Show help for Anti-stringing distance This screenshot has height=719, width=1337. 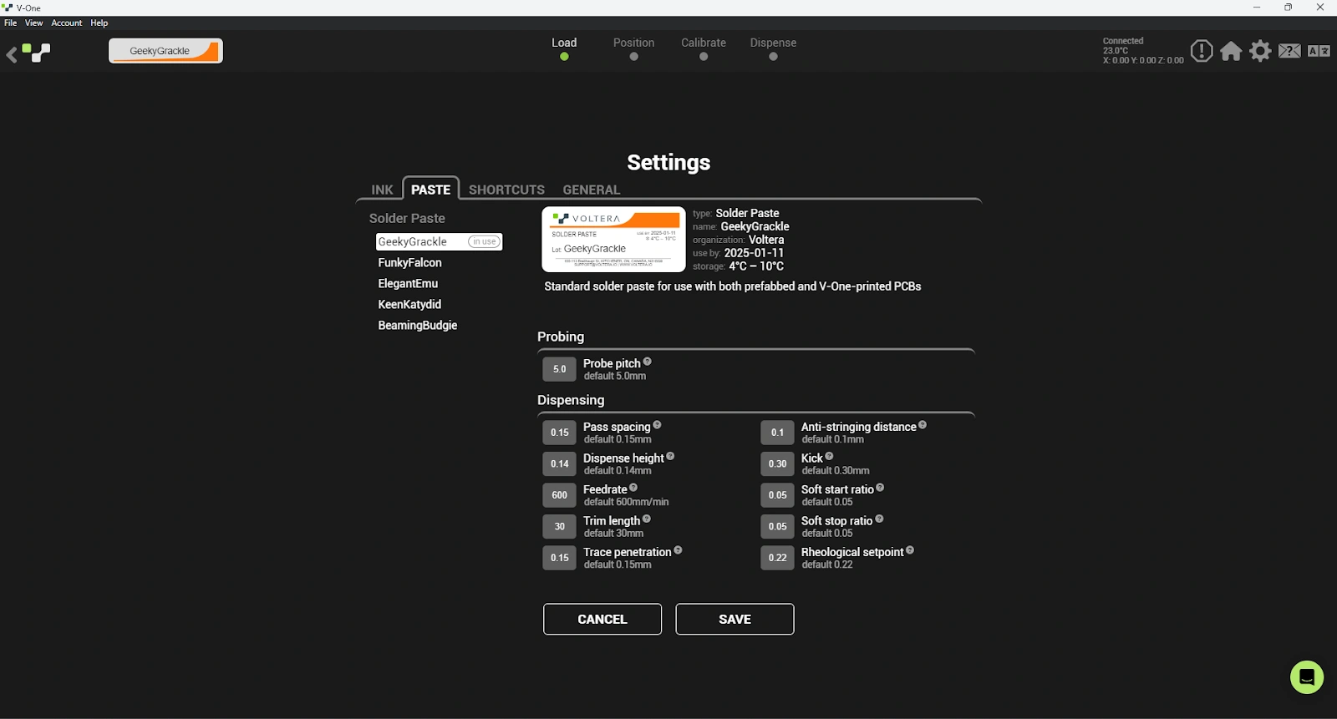point(923,425)
